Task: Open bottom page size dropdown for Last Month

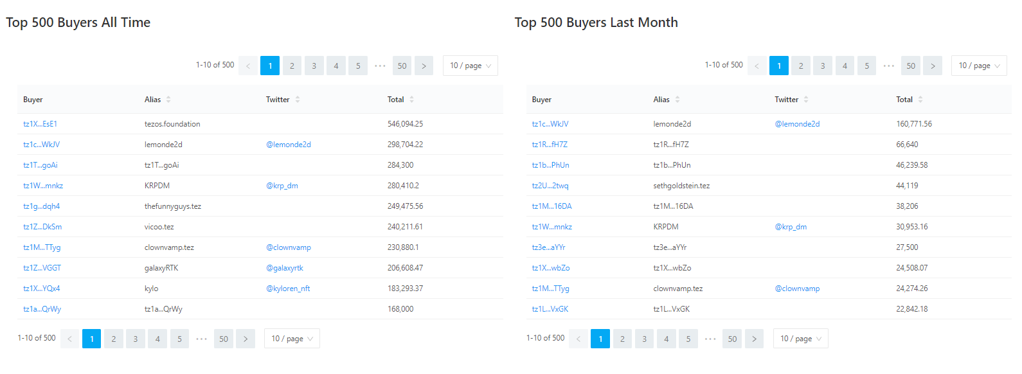Action: coord(800,339)
